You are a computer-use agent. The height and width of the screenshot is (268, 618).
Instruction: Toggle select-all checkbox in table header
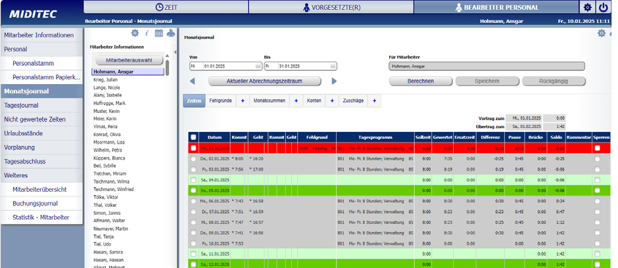click(x=193, y=137)
